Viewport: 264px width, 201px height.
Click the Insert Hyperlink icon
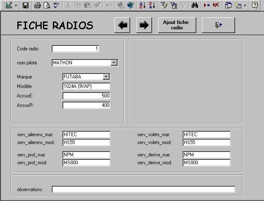(121, 5)
